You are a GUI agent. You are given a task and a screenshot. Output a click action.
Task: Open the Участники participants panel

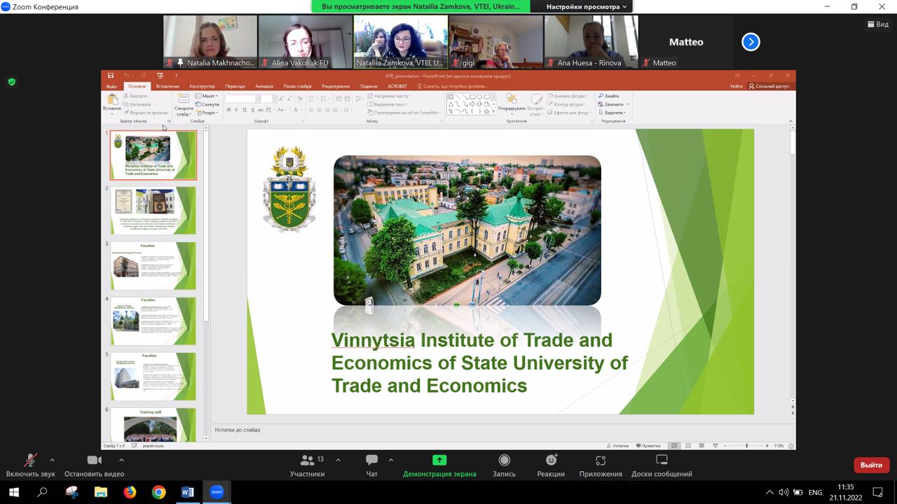pos(307,461)
